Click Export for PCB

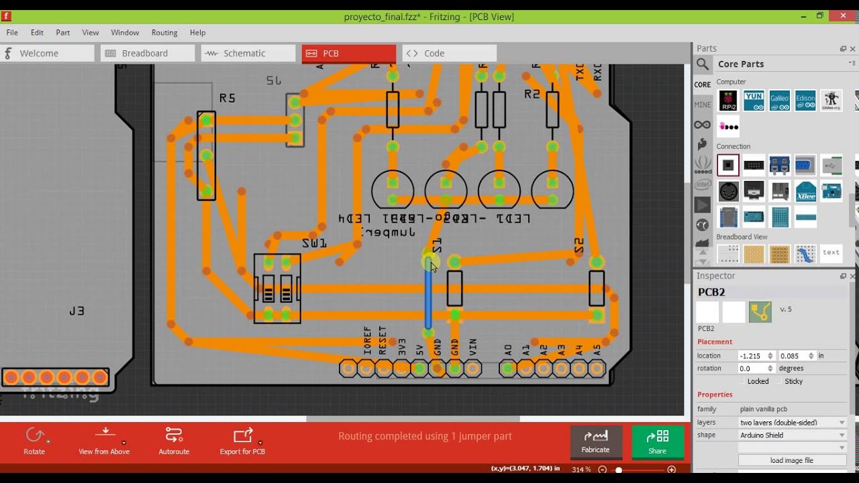[x=242, y=441]
